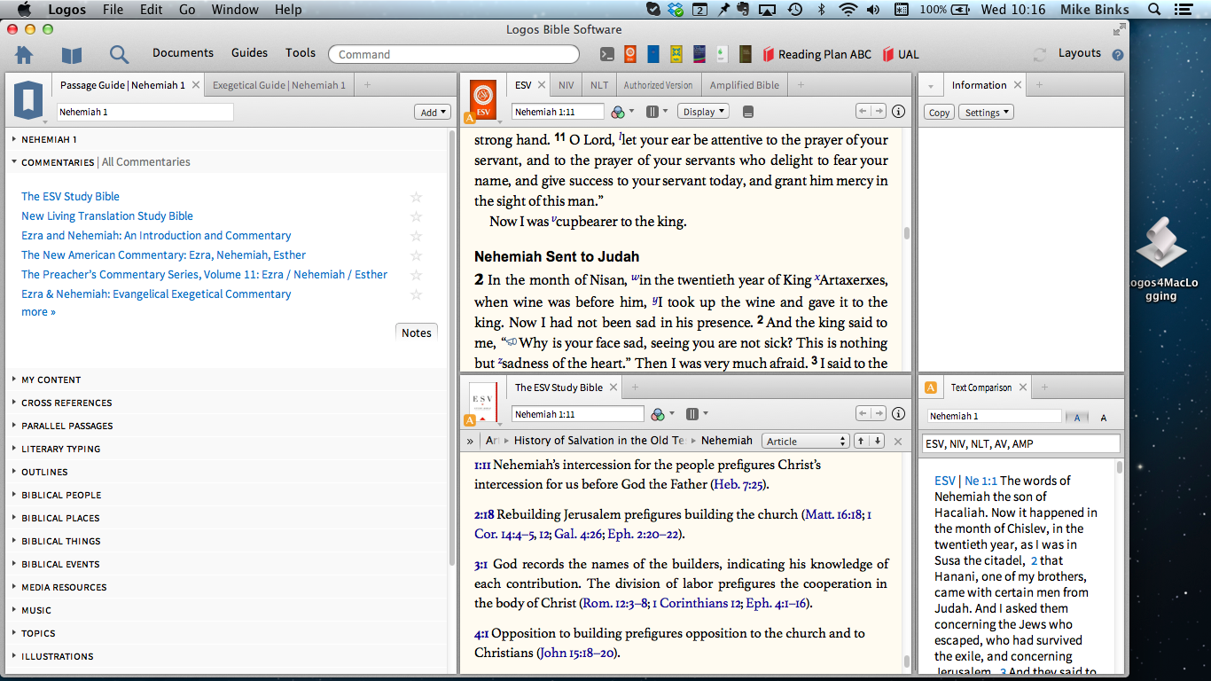Go to the Home page icon

coord(24,54)
